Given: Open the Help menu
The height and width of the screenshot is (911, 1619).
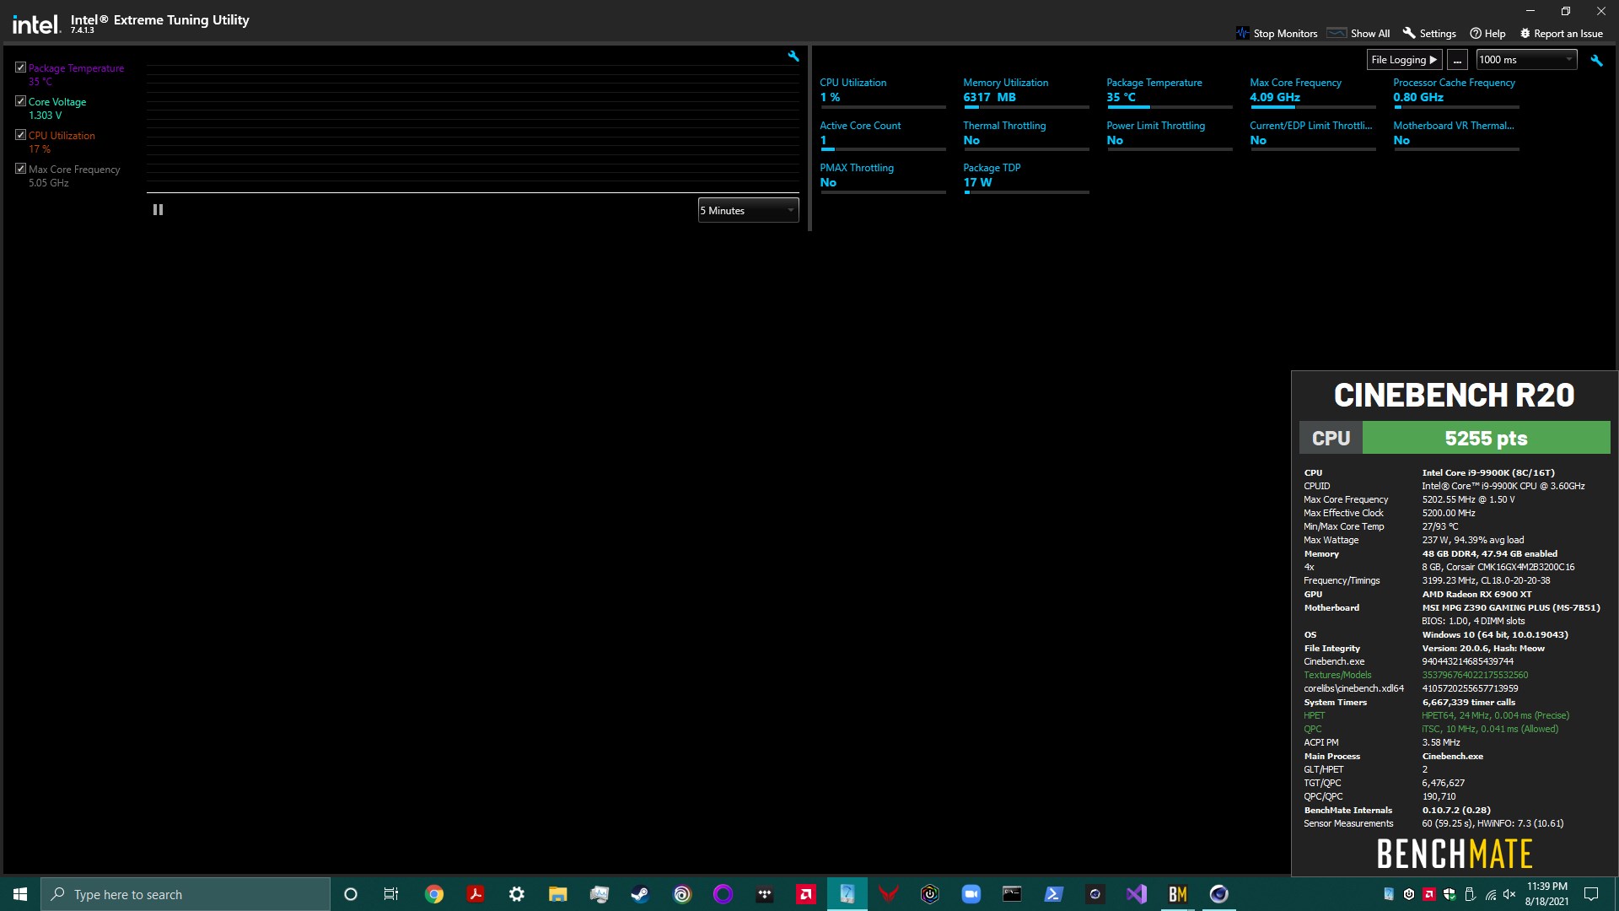Looking at the screenshot, I should click(1487, 34).
